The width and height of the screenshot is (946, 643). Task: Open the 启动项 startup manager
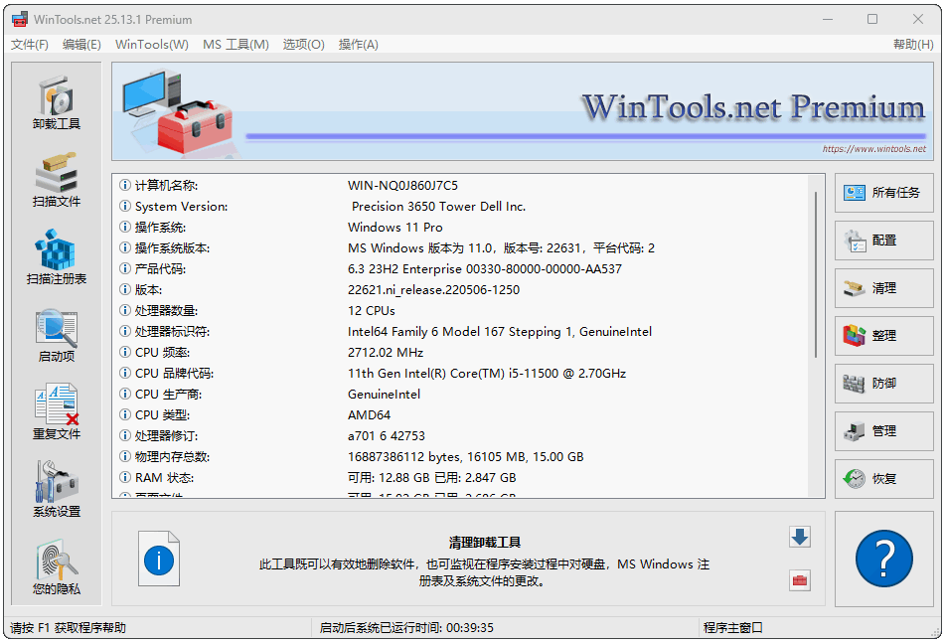[57, 336]
